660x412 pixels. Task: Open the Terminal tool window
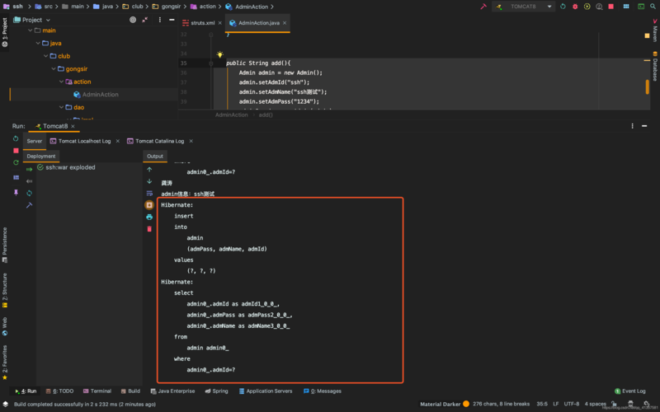click(97, 391)
